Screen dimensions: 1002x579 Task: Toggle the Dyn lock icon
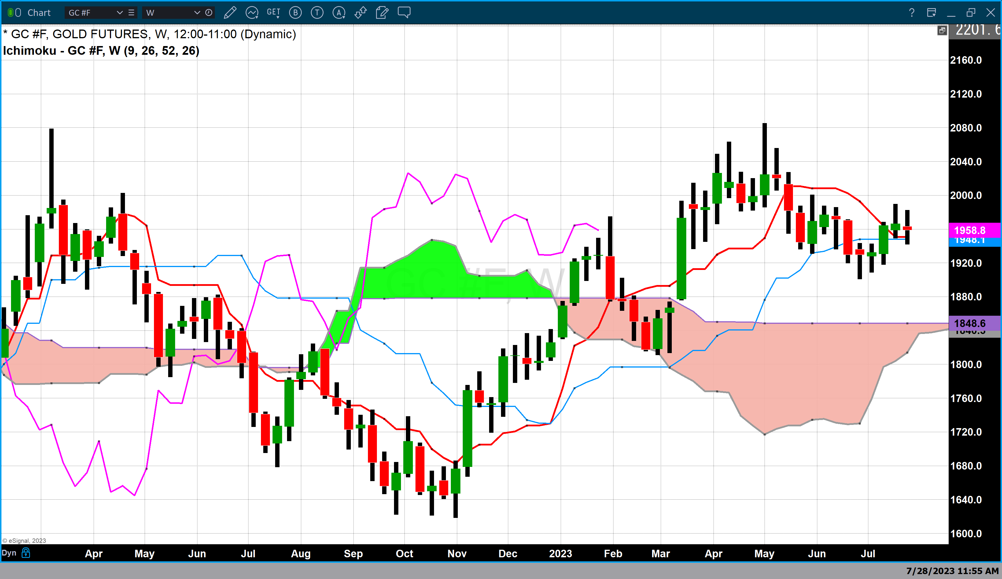pos(26,553)
